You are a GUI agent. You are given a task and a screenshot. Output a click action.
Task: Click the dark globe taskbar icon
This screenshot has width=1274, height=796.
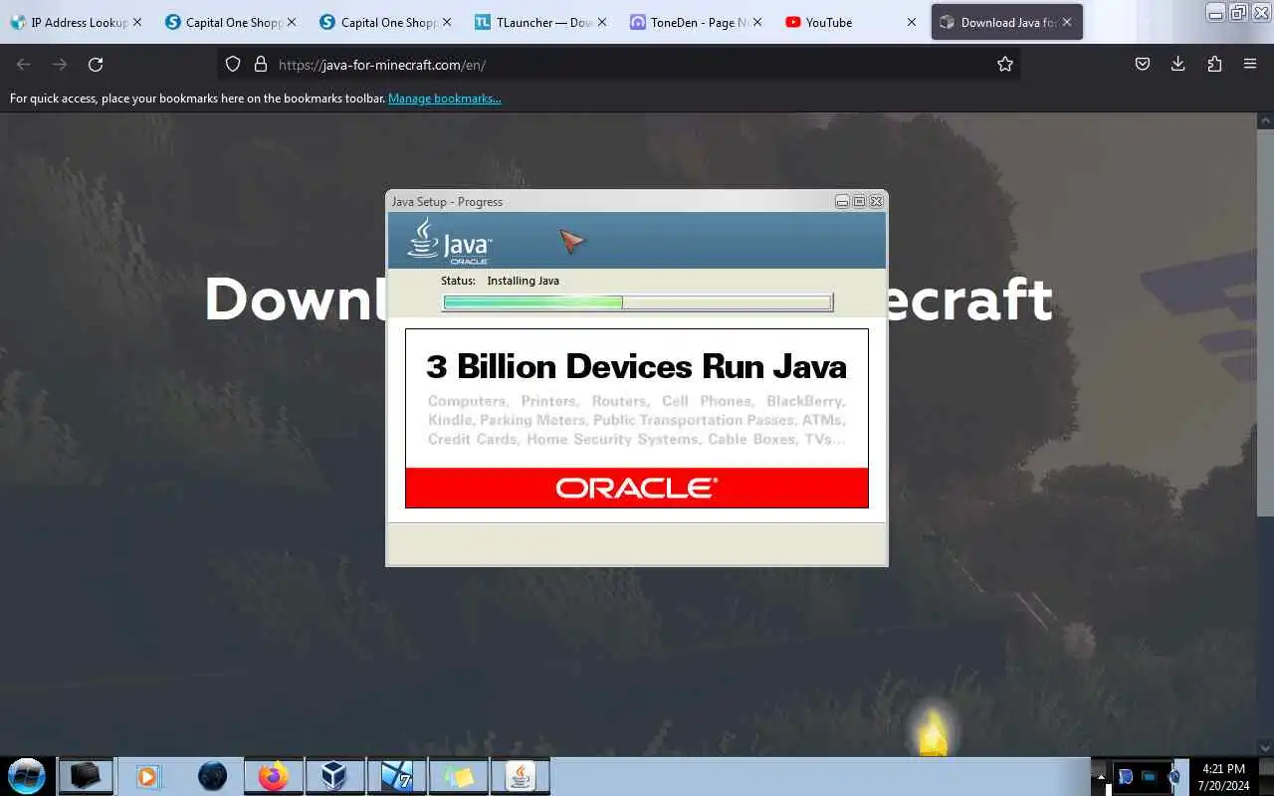tap(212, 776)
